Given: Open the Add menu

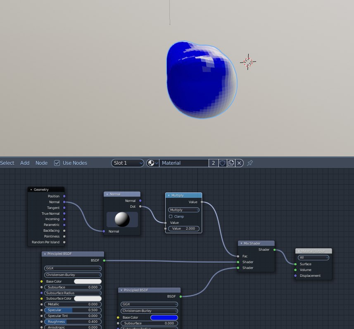Looking at the screenshot, I should pos(25,163).
